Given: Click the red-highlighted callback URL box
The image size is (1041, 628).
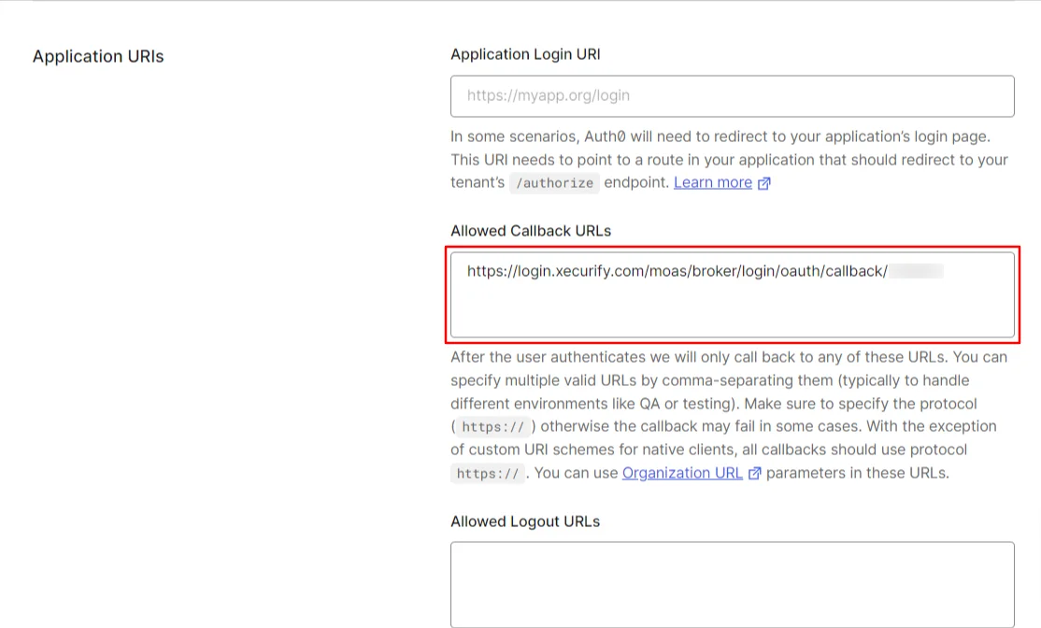Looking at the screenshot, I should [732, 293].
